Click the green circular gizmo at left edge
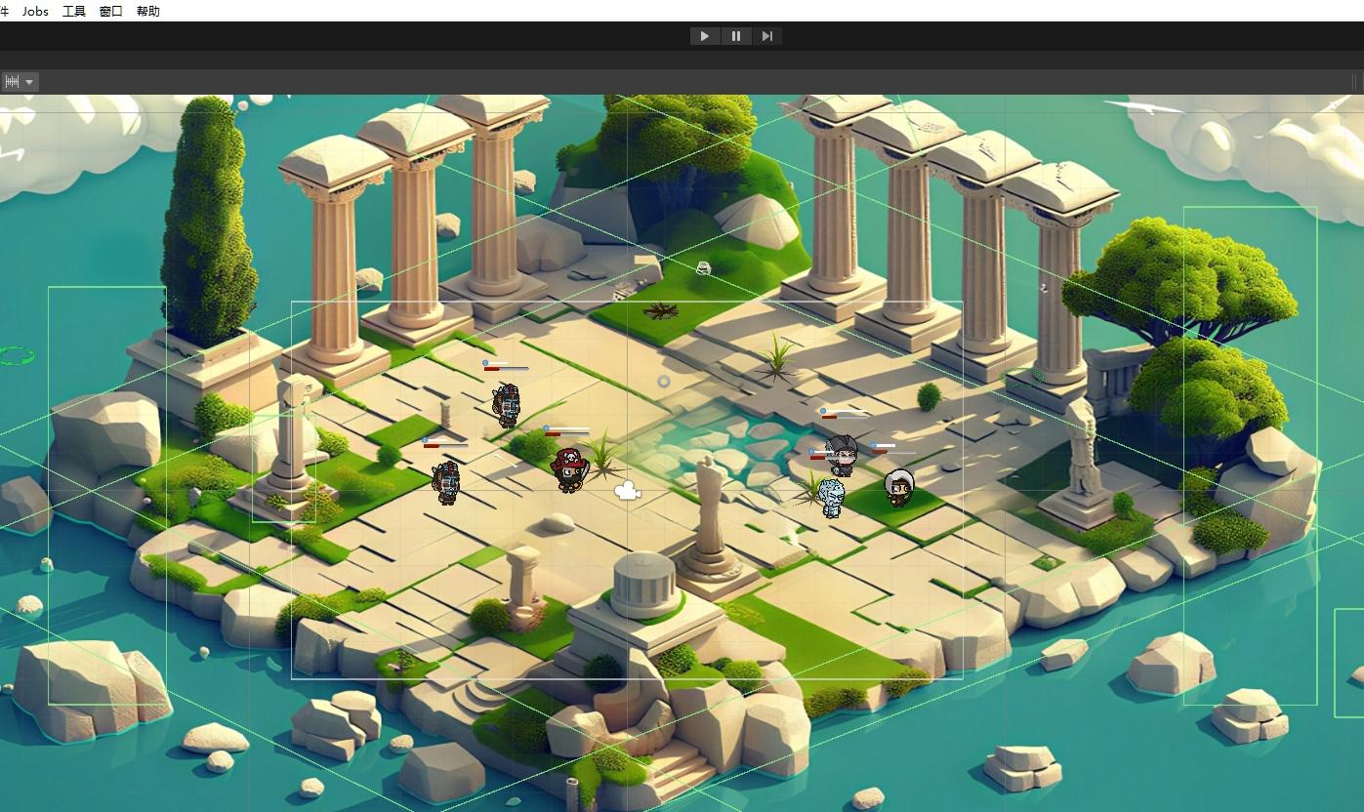Viewport: 1364px width, 812px height. [x=16, y=356]
